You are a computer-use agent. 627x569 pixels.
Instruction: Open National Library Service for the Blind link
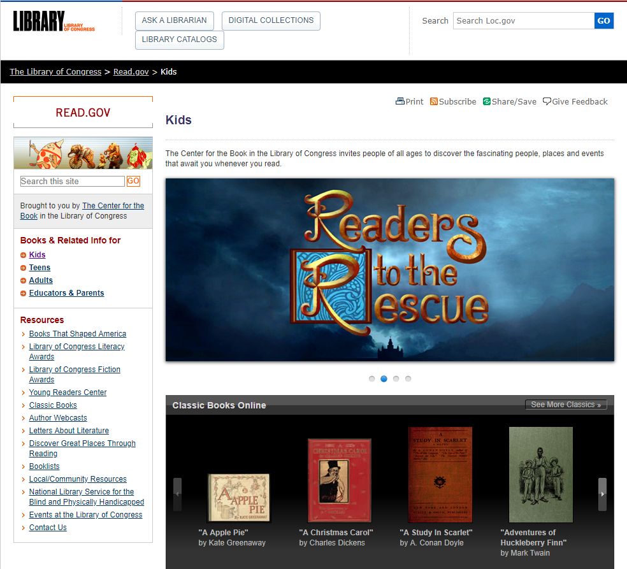tap(87, 496)
